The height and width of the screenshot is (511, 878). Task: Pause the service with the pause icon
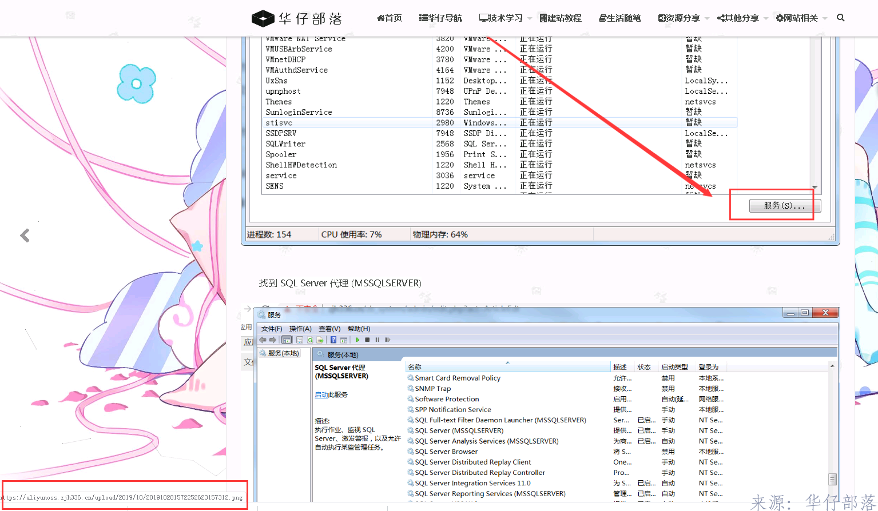[x=378, y=340]
